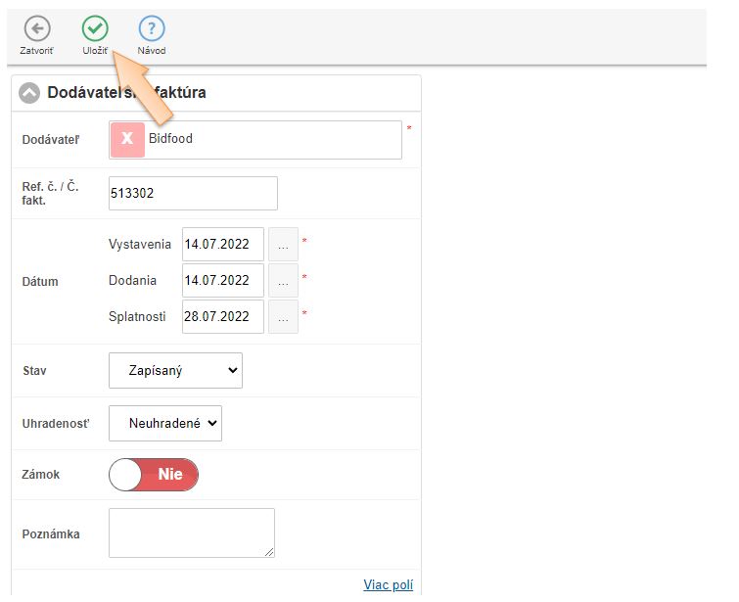Screen dimensions: 739x602
Task: Click the Viac polí link
Action: (389, 585)
